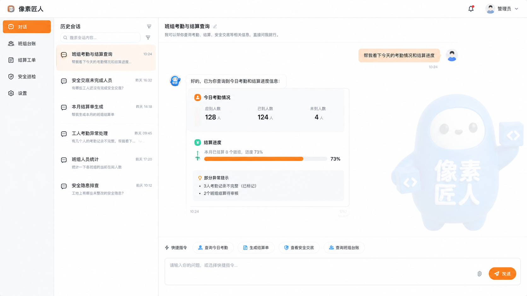Click the 未到人数 4 value

pos(319,117)
